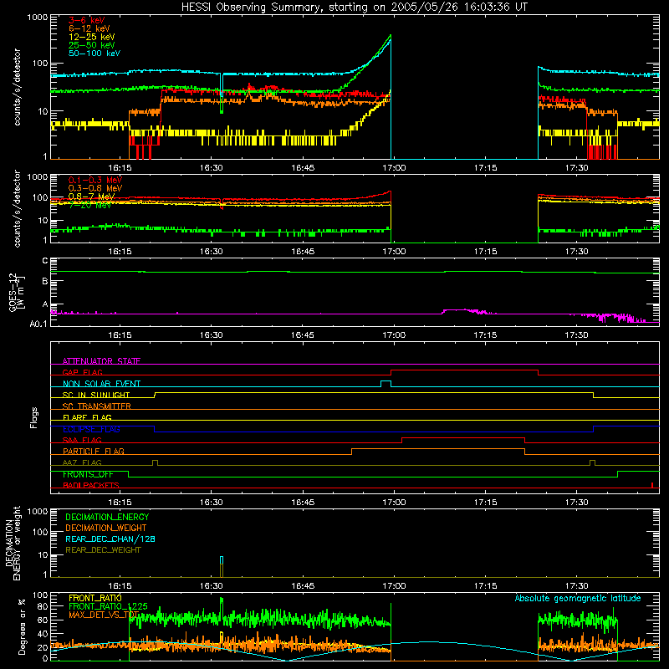Screen dimensions: 669x669
Task: Click the 7-20 MeV legend label
Action: click(x=89, y=205)
